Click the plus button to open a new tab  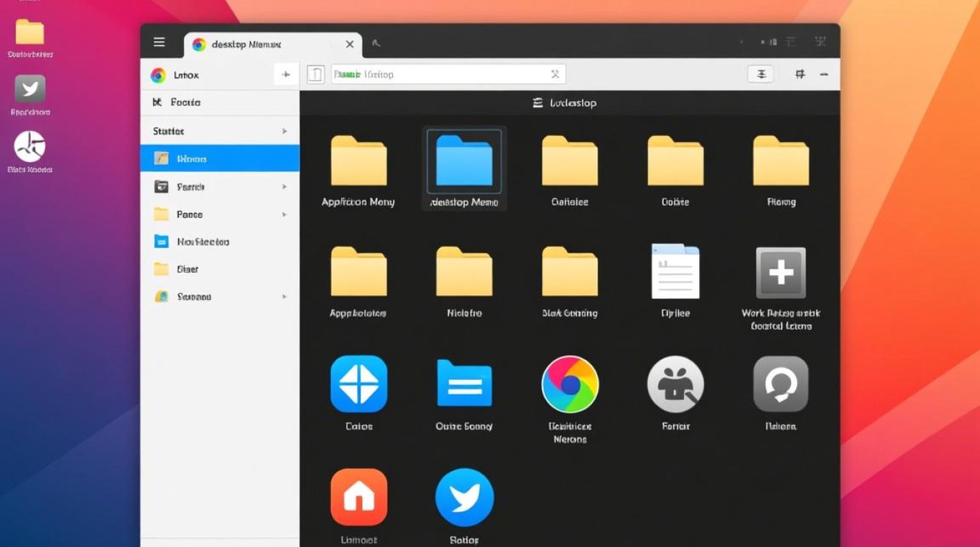coord(286,74)
